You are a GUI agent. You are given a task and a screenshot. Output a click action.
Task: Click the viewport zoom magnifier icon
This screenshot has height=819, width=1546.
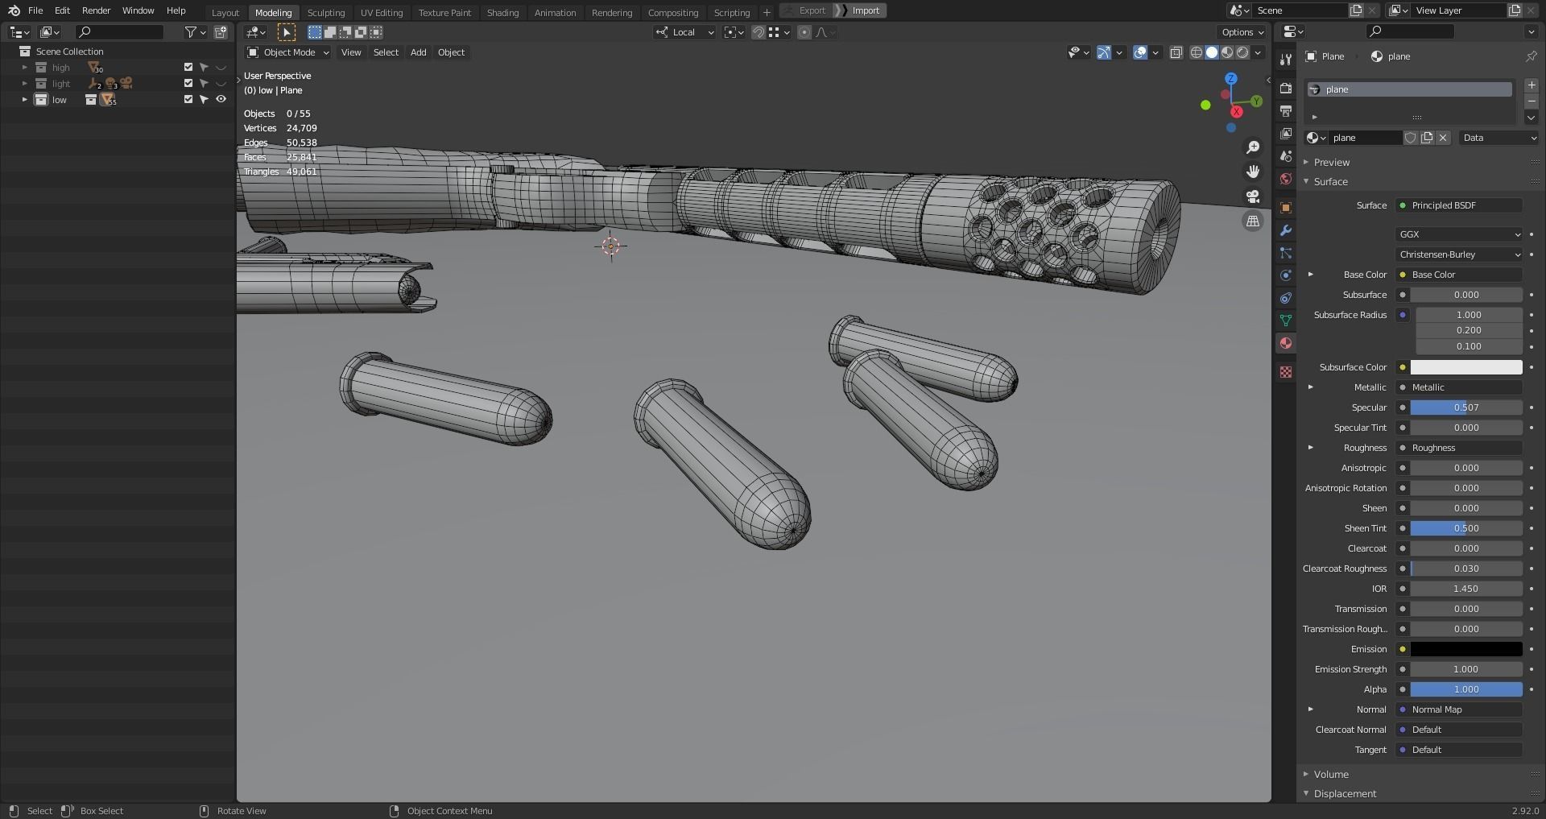pos(1253,147)
